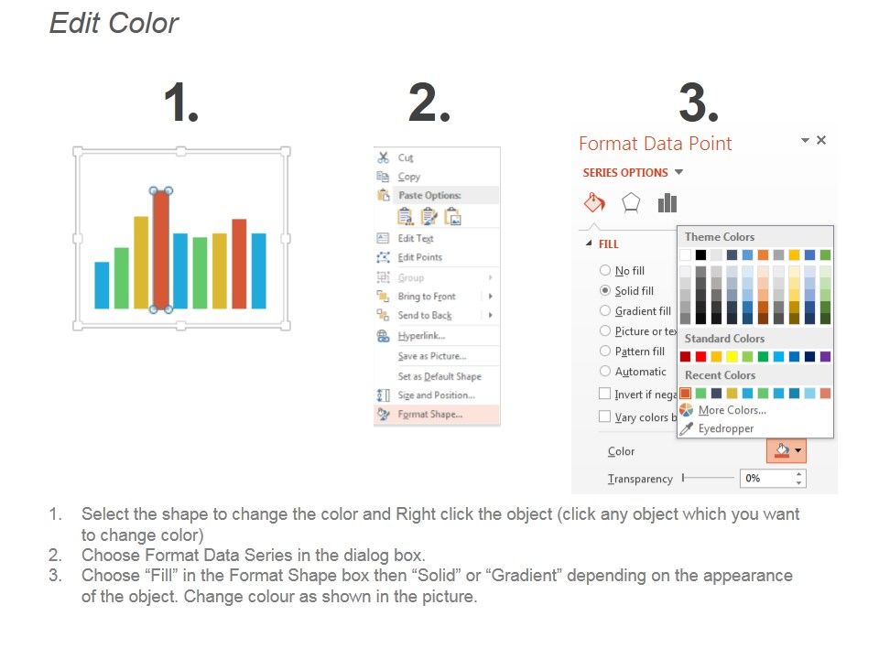
Task: Open the Effects pentagon tab
Action: (x=631, y=203)
